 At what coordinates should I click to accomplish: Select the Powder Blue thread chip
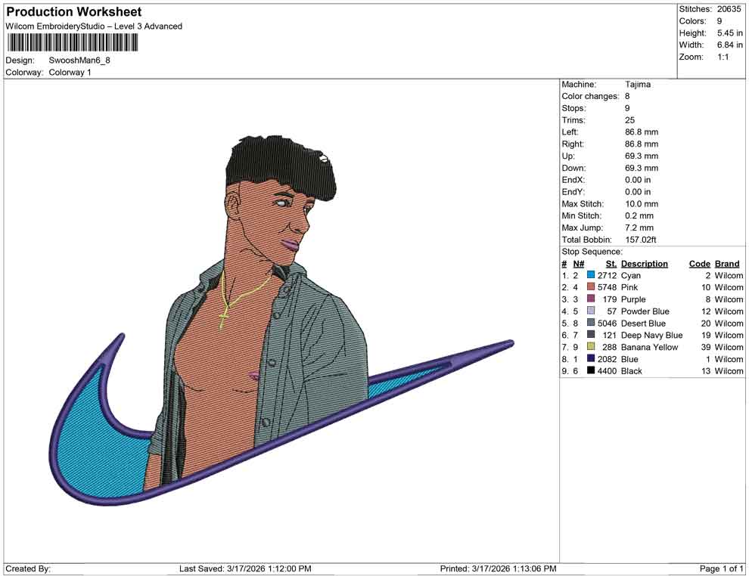(592, 311)
